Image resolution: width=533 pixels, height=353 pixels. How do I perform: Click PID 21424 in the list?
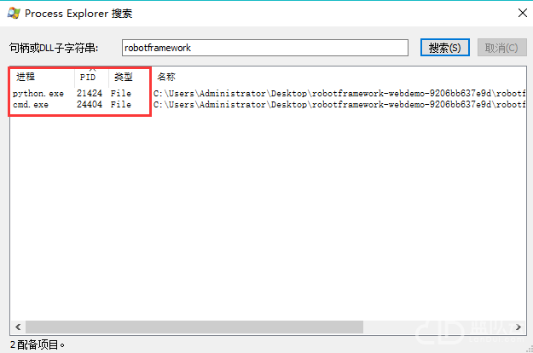pos(90,93)
